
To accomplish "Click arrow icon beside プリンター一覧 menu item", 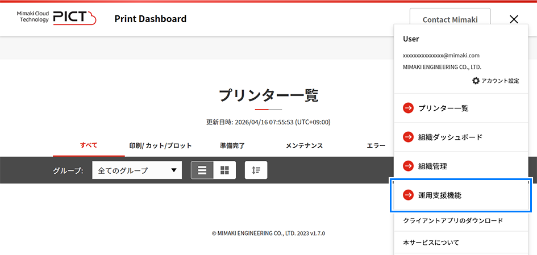I will [408, 108].
